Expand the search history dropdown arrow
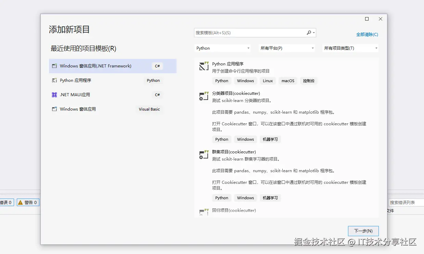This screenshot has width=424, height=254. coord(314,33)
